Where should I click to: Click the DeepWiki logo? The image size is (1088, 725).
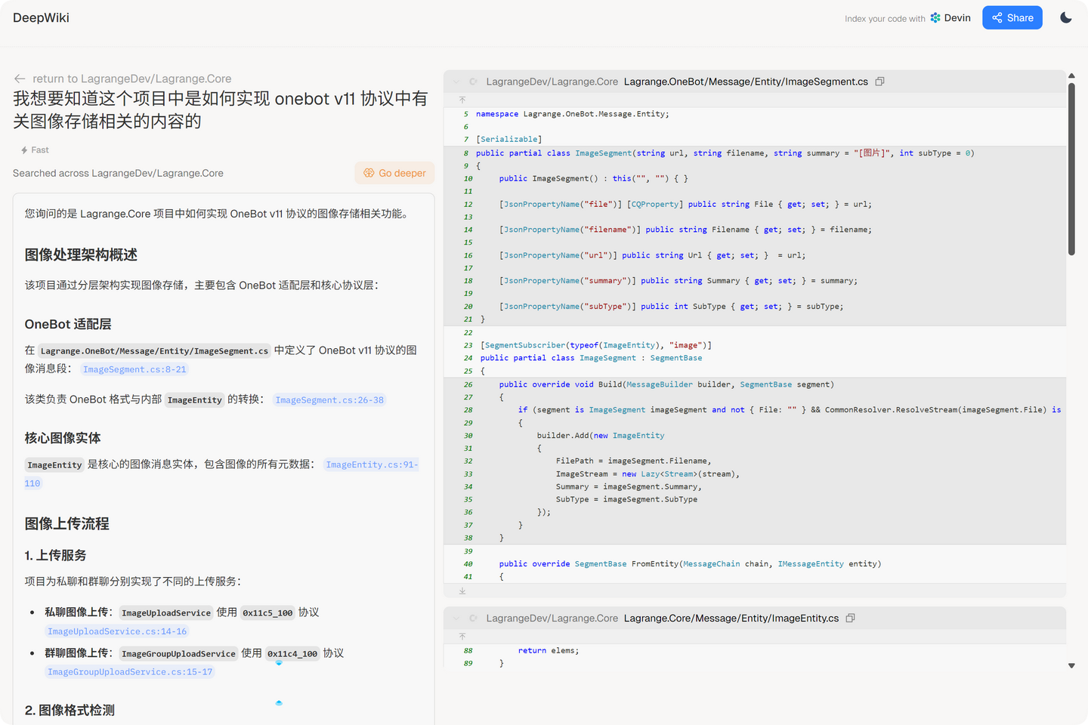click(41, 17)
